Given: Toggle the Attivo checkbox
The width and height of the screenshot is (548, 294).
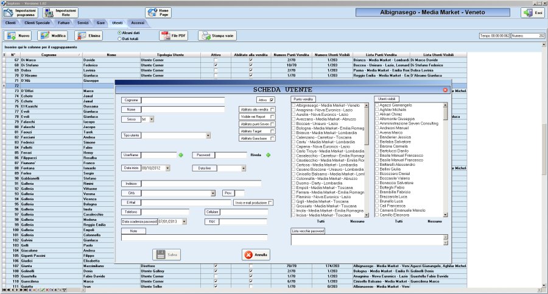Looking at the screenshot, I should (272, 99).
